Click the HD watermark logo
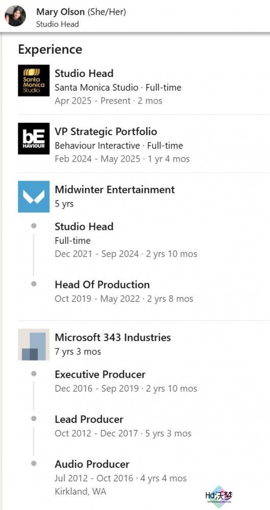 [220, 496]
